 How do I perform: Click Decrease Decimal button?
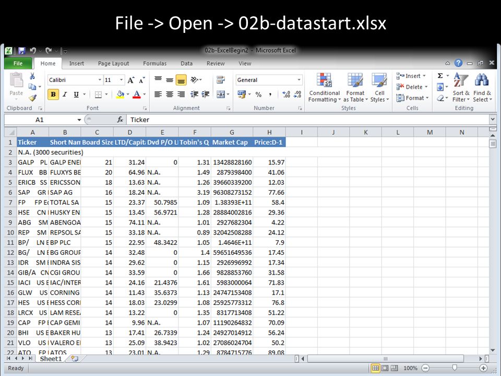297,95
